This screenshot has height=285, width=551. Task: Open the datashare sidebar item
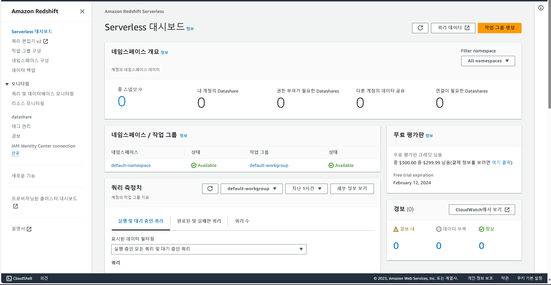coord(21,117)
